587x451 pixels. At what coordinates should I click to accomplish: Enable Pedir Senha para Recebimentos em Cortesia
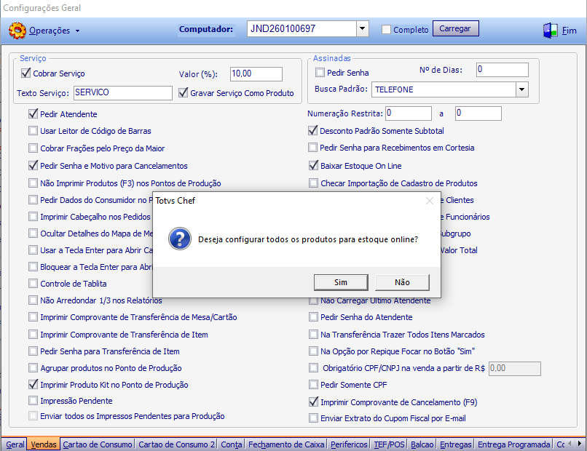[313, 148]
